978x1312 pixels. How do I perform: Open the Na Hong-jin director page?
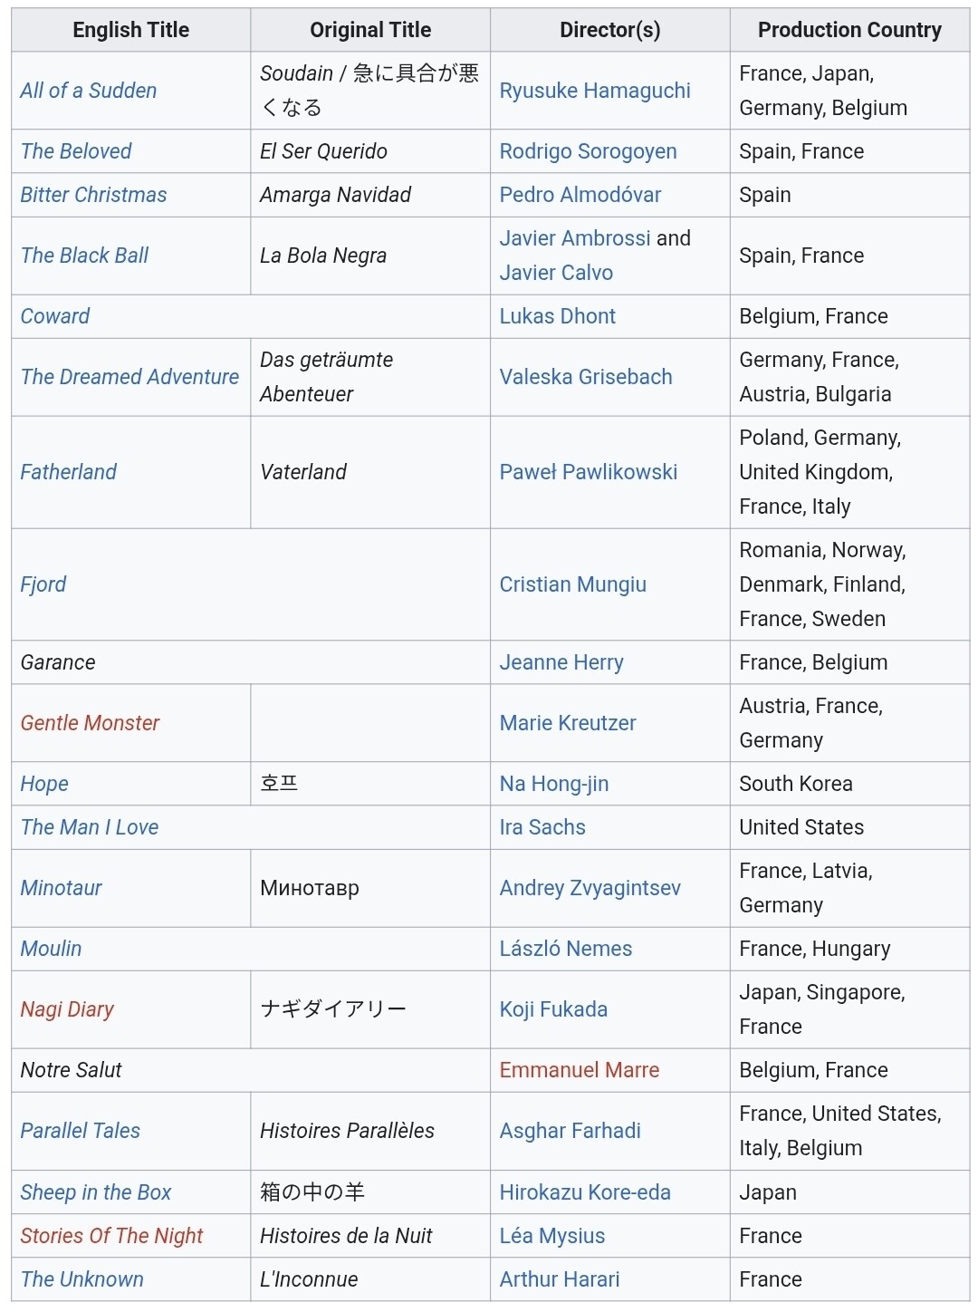[554, 784]
